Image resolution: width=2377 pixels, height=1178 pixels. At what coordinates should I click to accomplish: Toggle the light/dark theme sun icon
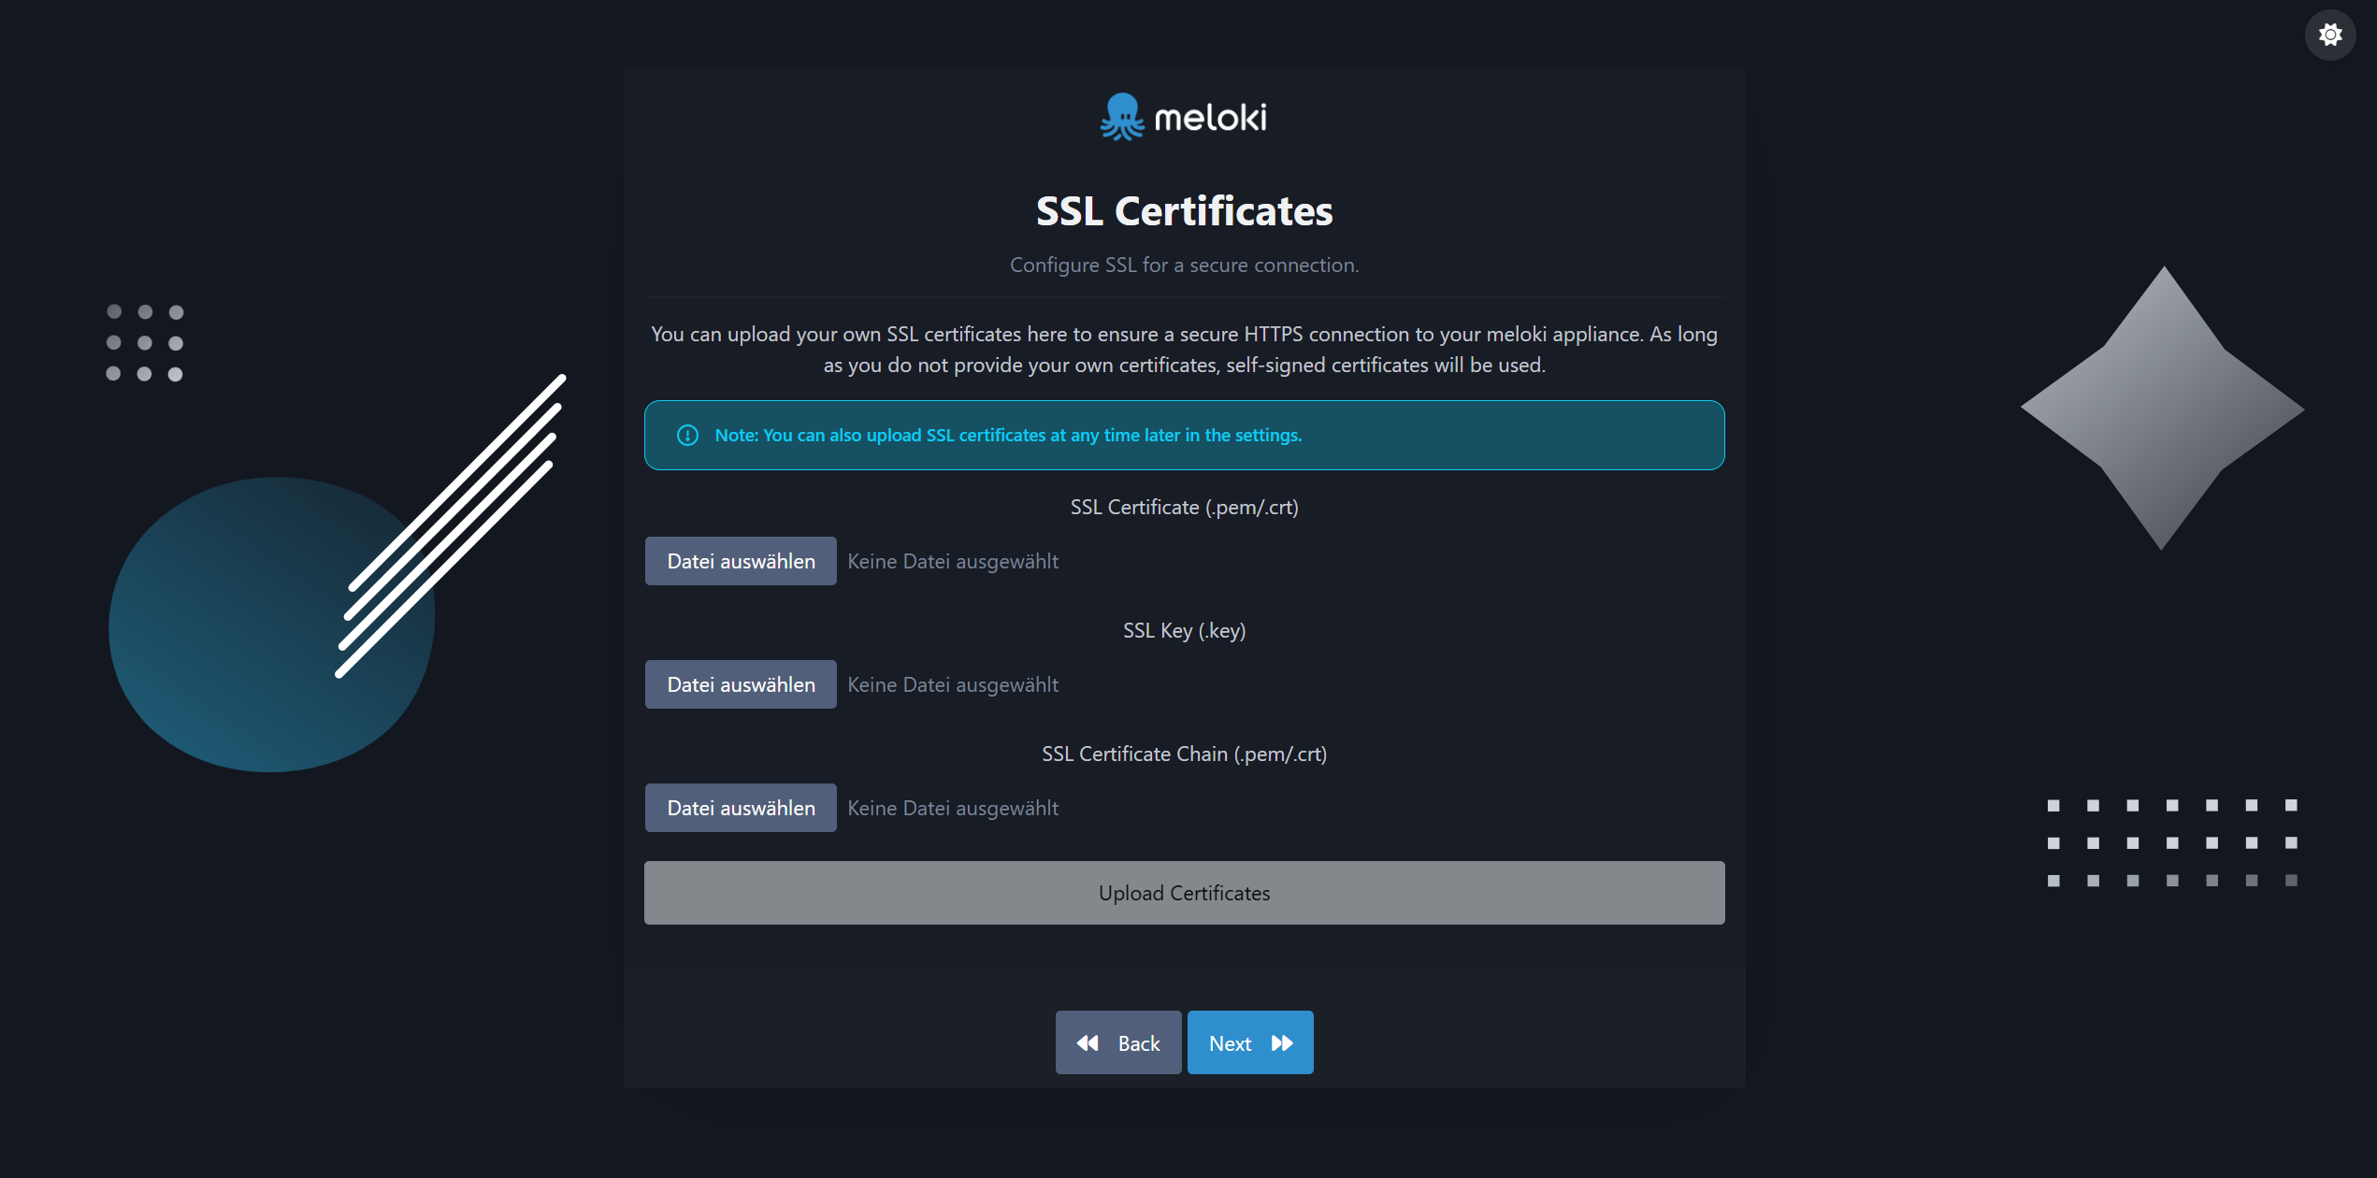coord(2329,35)
